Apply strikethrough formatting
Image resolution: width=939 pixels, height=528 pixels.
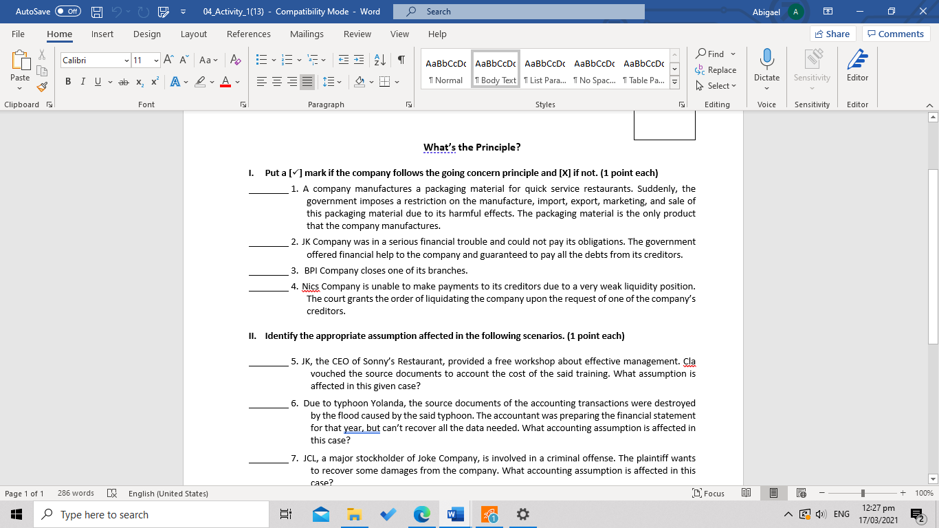click(x=123, y=82)
